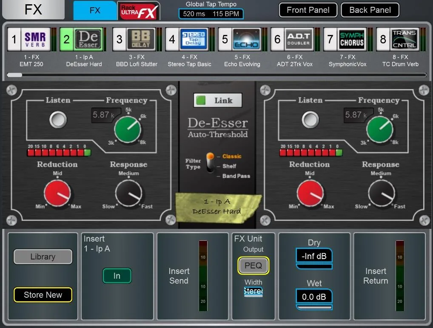Click the Wet 0.0 dB level box
433x328 pixels.
(314, 297)
